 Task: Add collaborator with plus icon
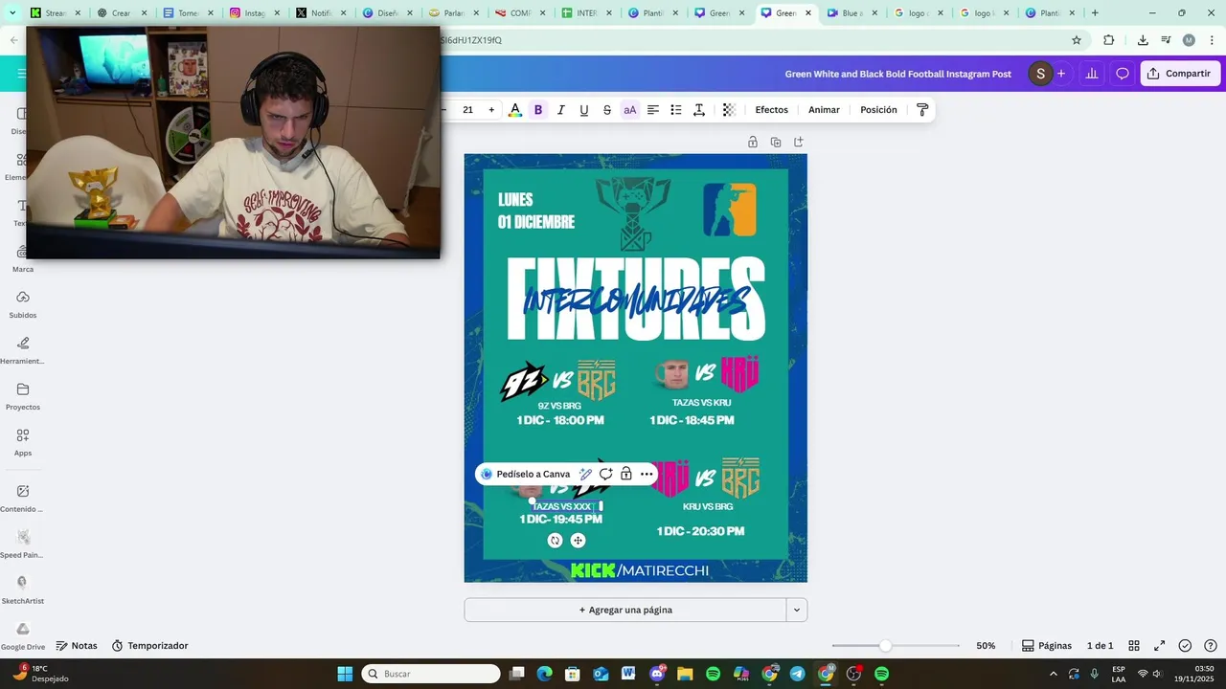[x=1061, y=74]
